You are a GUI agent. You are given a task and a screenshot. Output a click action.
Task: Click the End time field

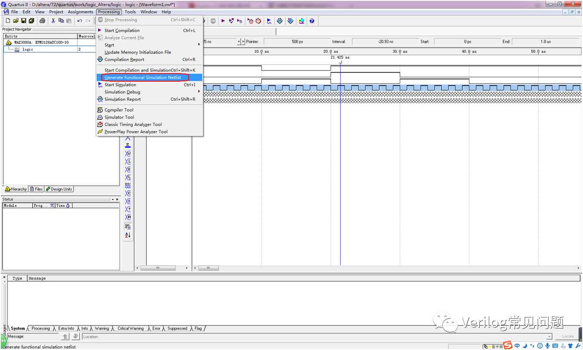(546, 42)
